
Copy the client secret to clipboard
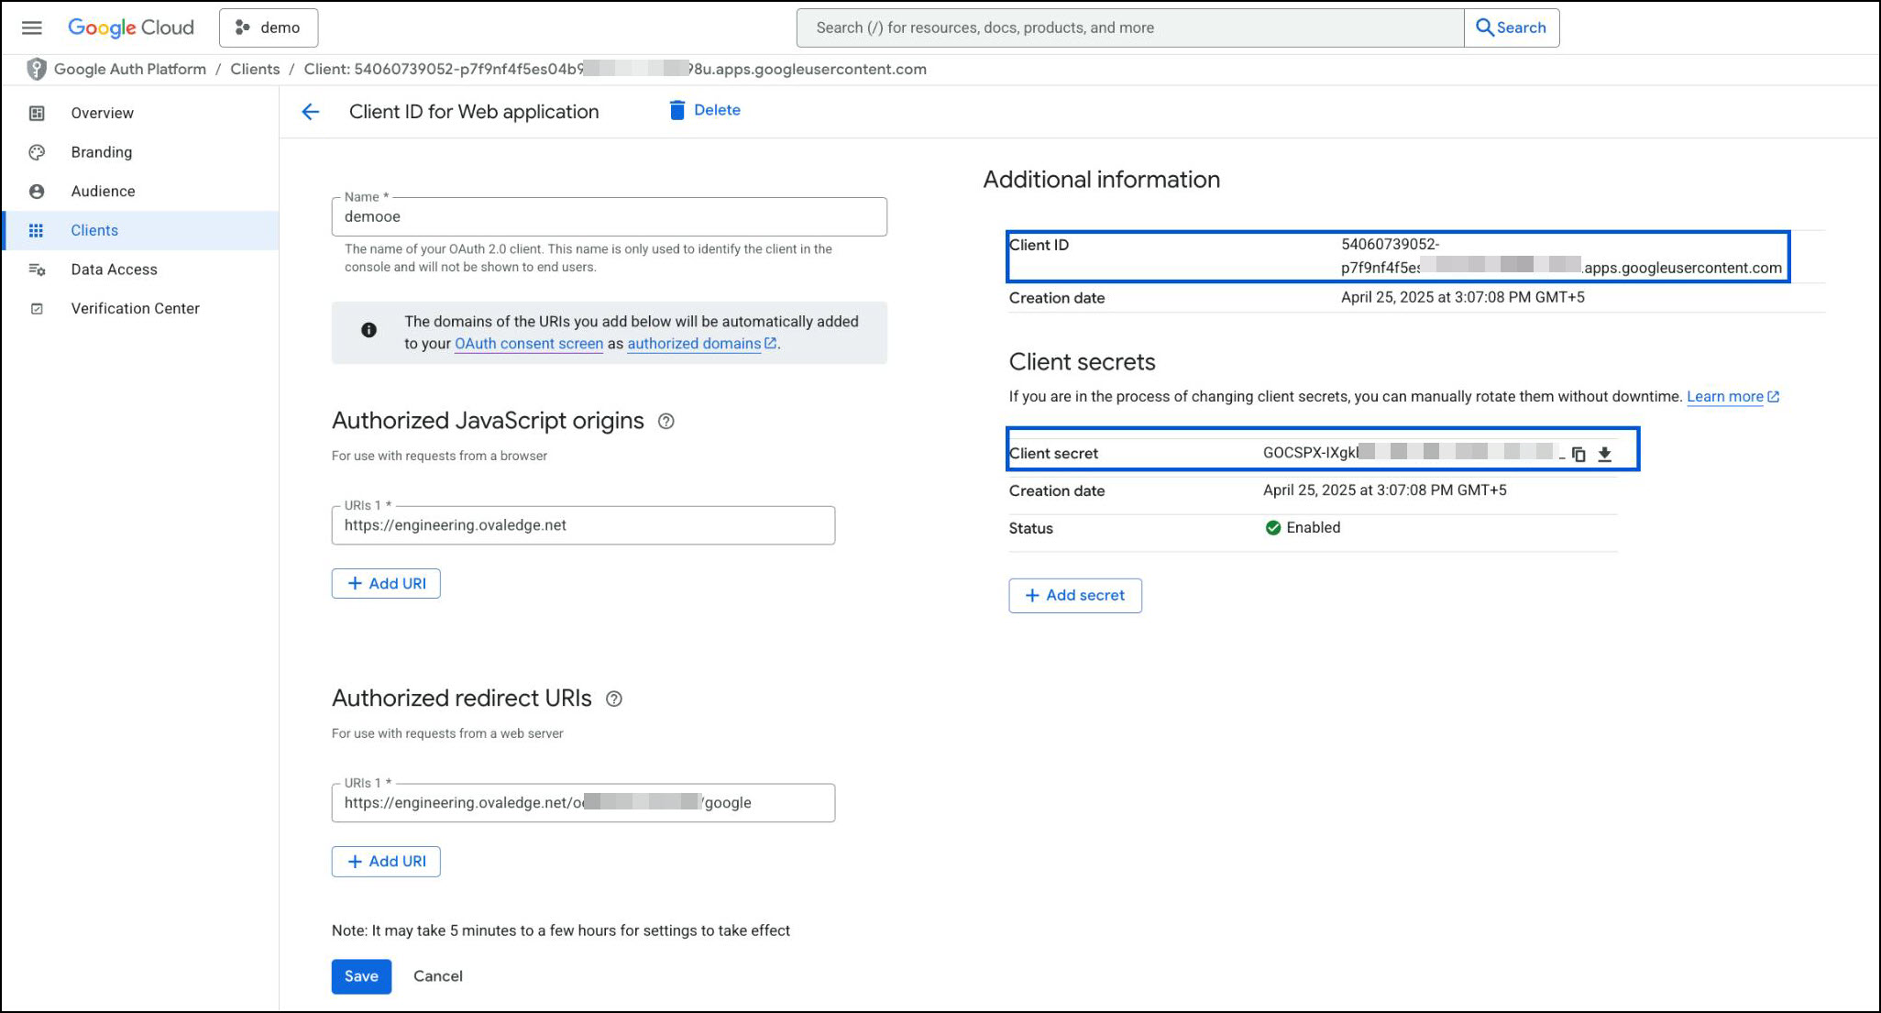pos(1578,454)
